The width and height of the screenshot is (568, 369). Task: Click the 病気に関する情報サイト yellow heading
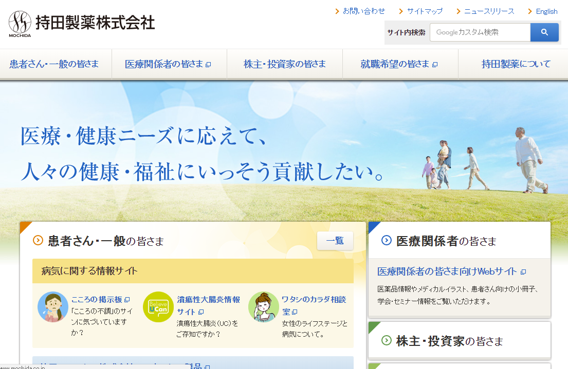coord(193,270)
